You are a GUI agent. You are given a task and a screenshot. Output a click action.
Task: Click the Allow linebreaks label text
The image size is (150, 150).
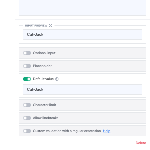tap(46, 118)
